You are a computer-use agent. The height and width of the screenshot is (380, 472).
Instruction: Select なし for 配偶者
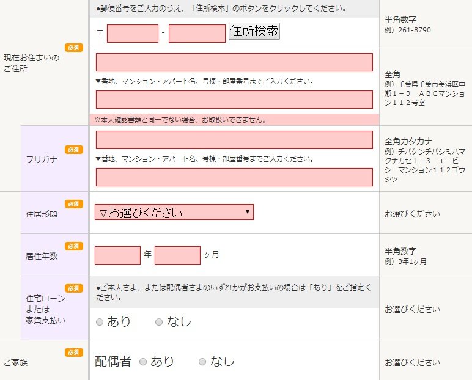click(x=202, y=362)
